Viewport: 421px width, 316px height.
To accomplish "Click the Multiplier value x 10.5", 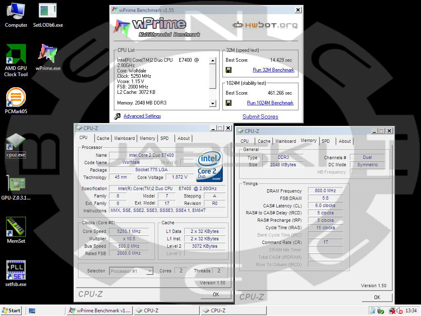I will [x=129, y=239].
